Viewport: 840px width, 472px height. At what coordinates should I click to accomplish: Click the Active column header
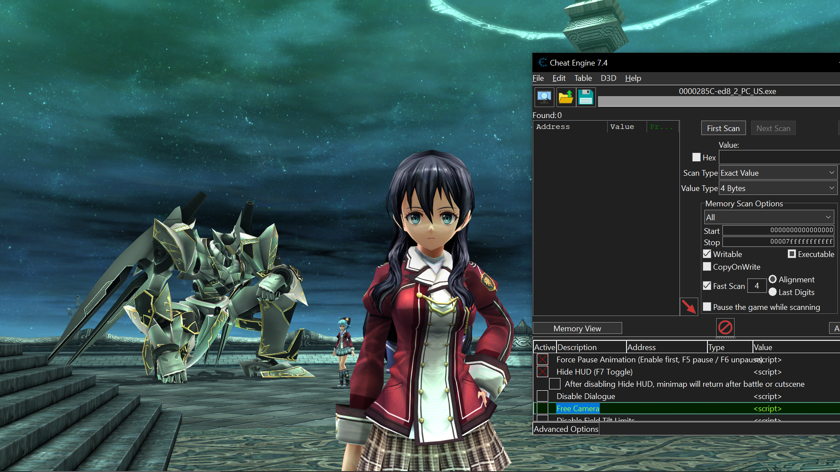544,347
